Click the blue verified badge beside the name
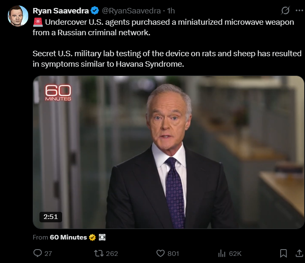The height and width of the screenshot is (263, 305). click(x=95, y=11)
